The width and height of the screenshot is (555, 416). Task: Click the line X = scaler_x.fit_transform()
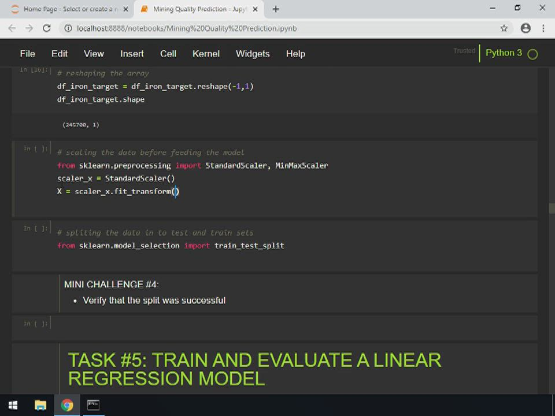(x=119, y=192)
